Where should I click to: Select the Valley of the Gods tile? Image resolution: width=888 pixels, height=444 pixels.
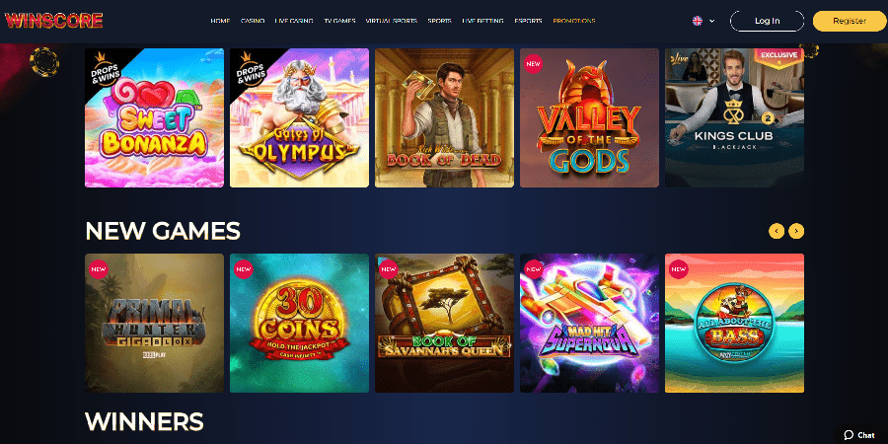coord(590,117)
